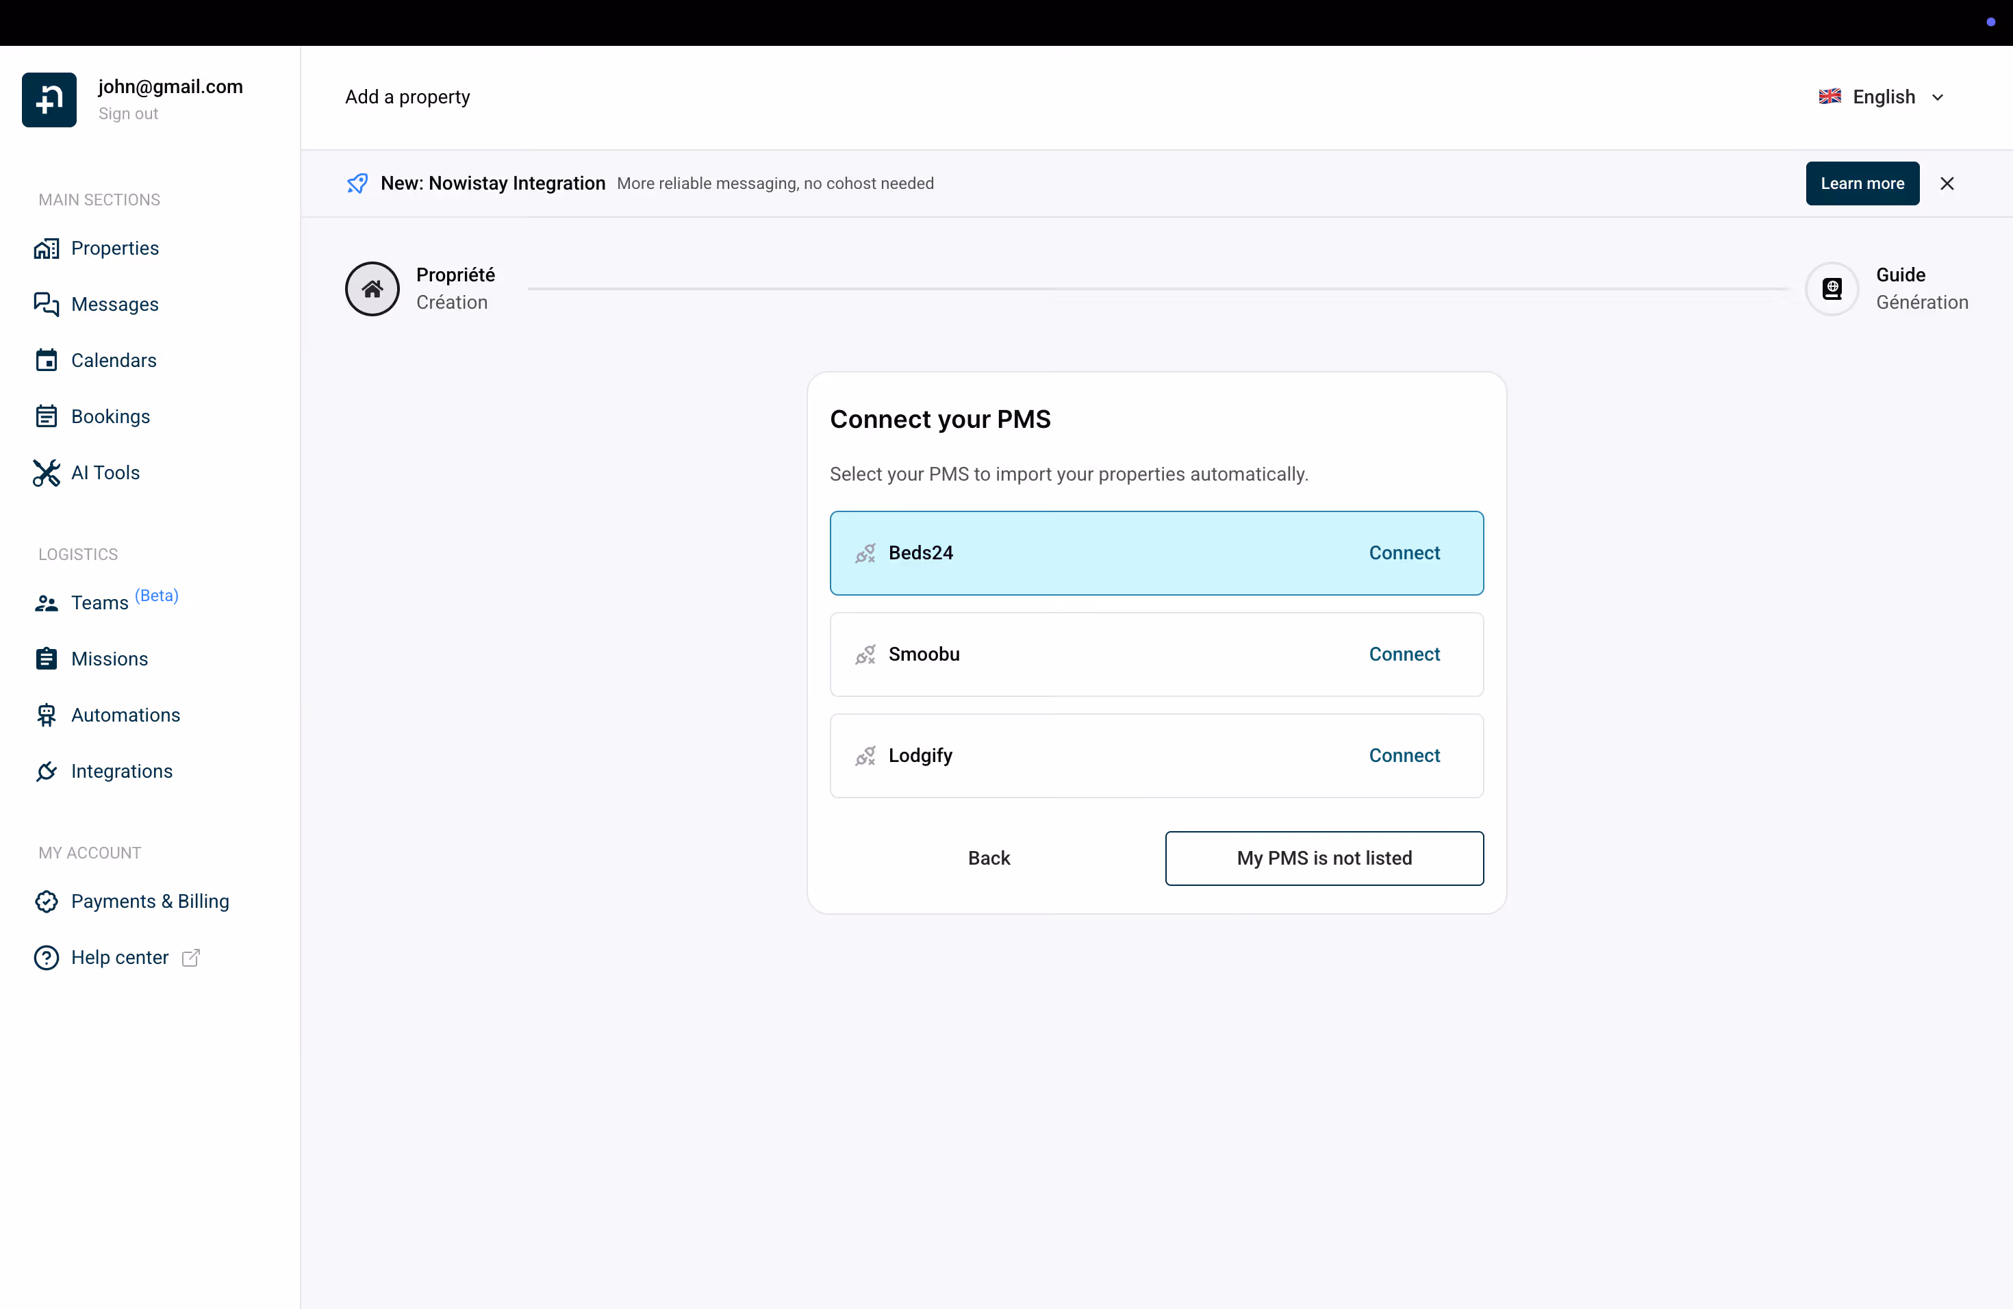
Task: Click the Integrations plug icon
Action: pyautogui.click(x=47, y=771)
